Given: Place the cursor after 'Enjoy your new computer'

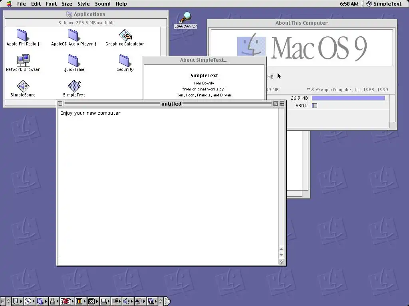Looking at the screenshot, I should pyautogui.click(x=121, y=113).
